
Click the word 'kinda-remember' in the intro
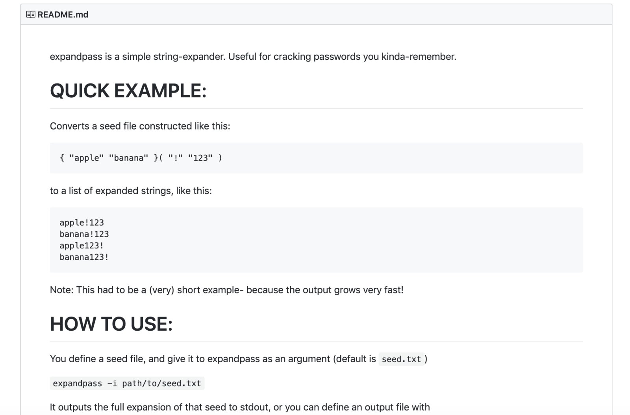coord(419,57)
